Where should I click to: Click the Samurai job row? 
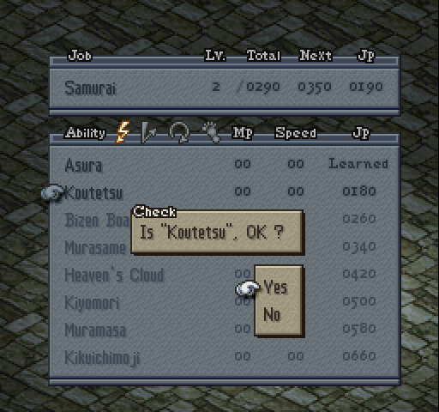click(225, 88)
